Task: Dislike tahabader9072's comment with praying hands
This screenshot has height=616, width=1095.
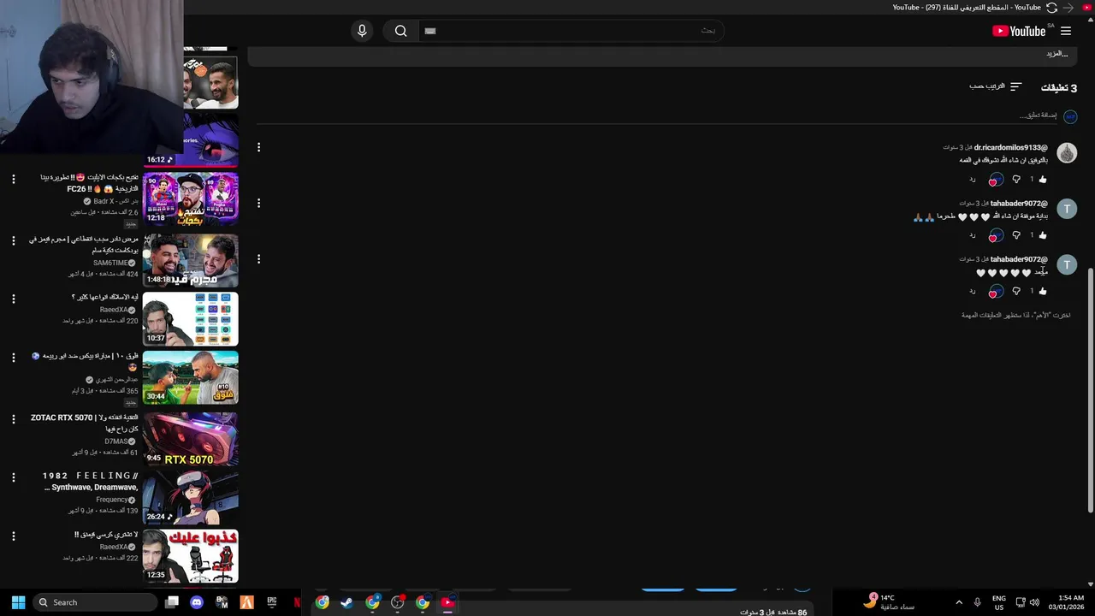Action: point(1016,235)
